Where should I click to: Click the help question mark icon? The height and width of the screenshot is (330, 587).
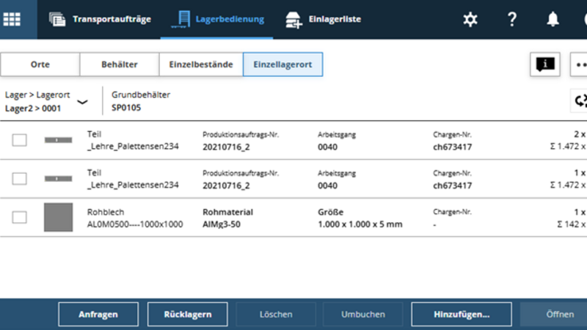(x=512, y=20)
